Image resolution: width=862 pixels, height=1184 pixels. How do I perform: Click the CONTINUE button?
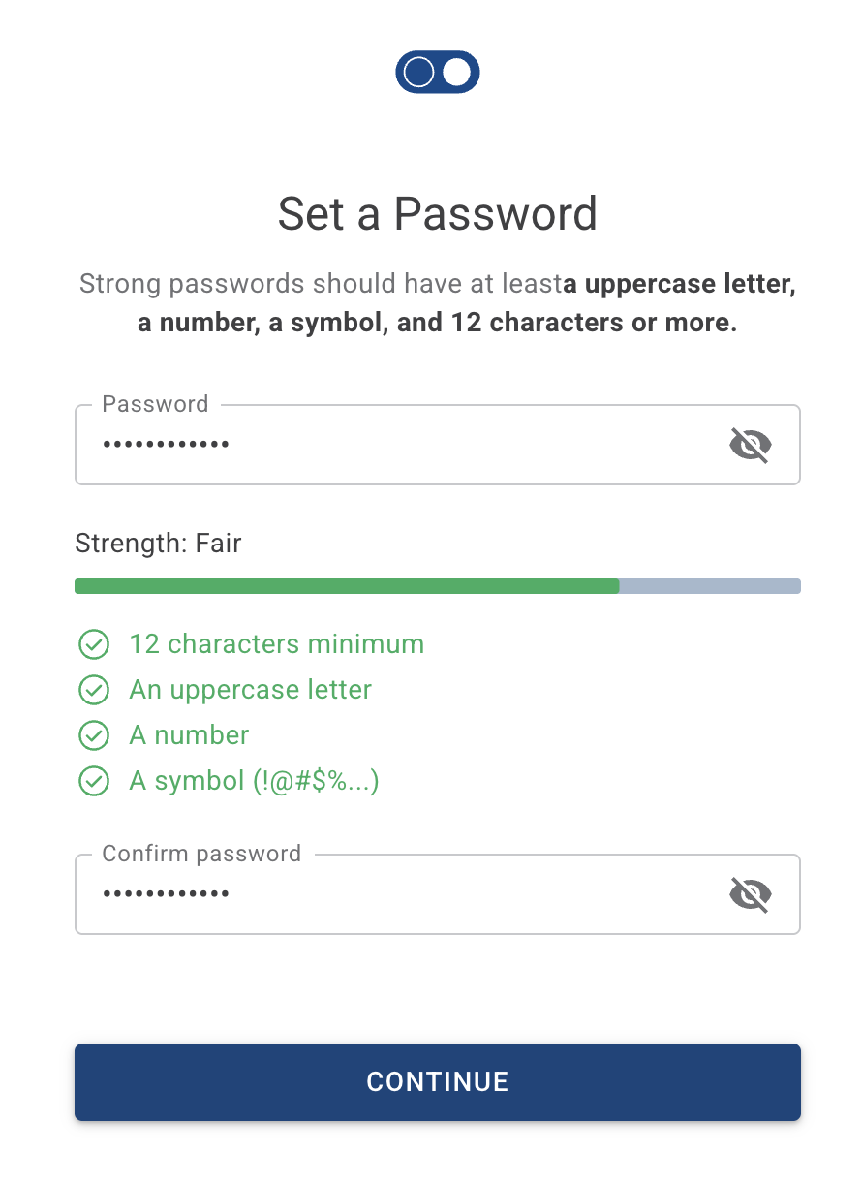click(x=438, y=1082)
